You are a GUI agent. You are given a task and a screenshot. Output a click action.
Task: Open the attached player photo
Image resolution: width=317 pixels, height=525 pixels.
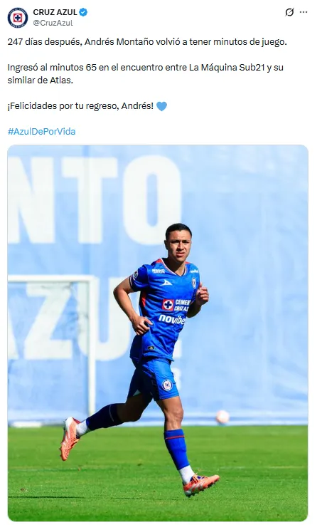(x=158, y=333)
